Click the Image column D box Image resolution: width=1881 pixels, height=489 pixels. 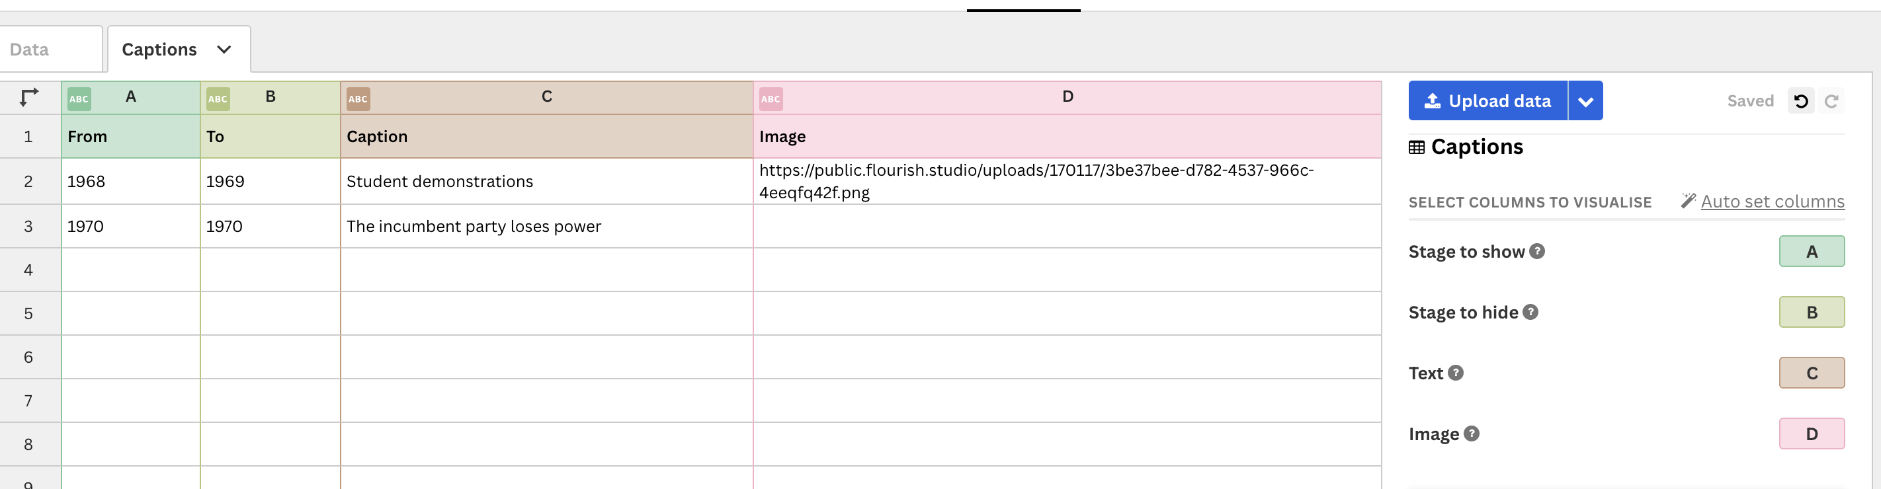click(1811, 433)
